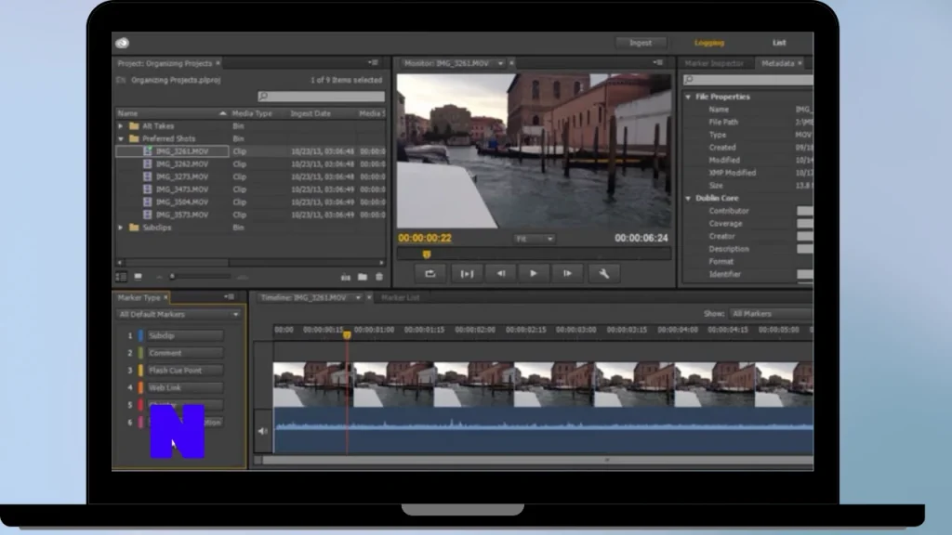Collapse the File Properties section
Image resolution: width=952 pixels, height=535 pixels.
coord(689,97)
